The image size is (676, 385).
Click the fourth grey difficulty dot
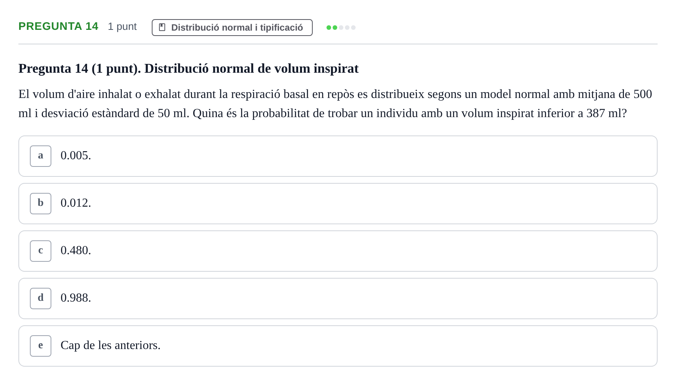coord(347,28)
